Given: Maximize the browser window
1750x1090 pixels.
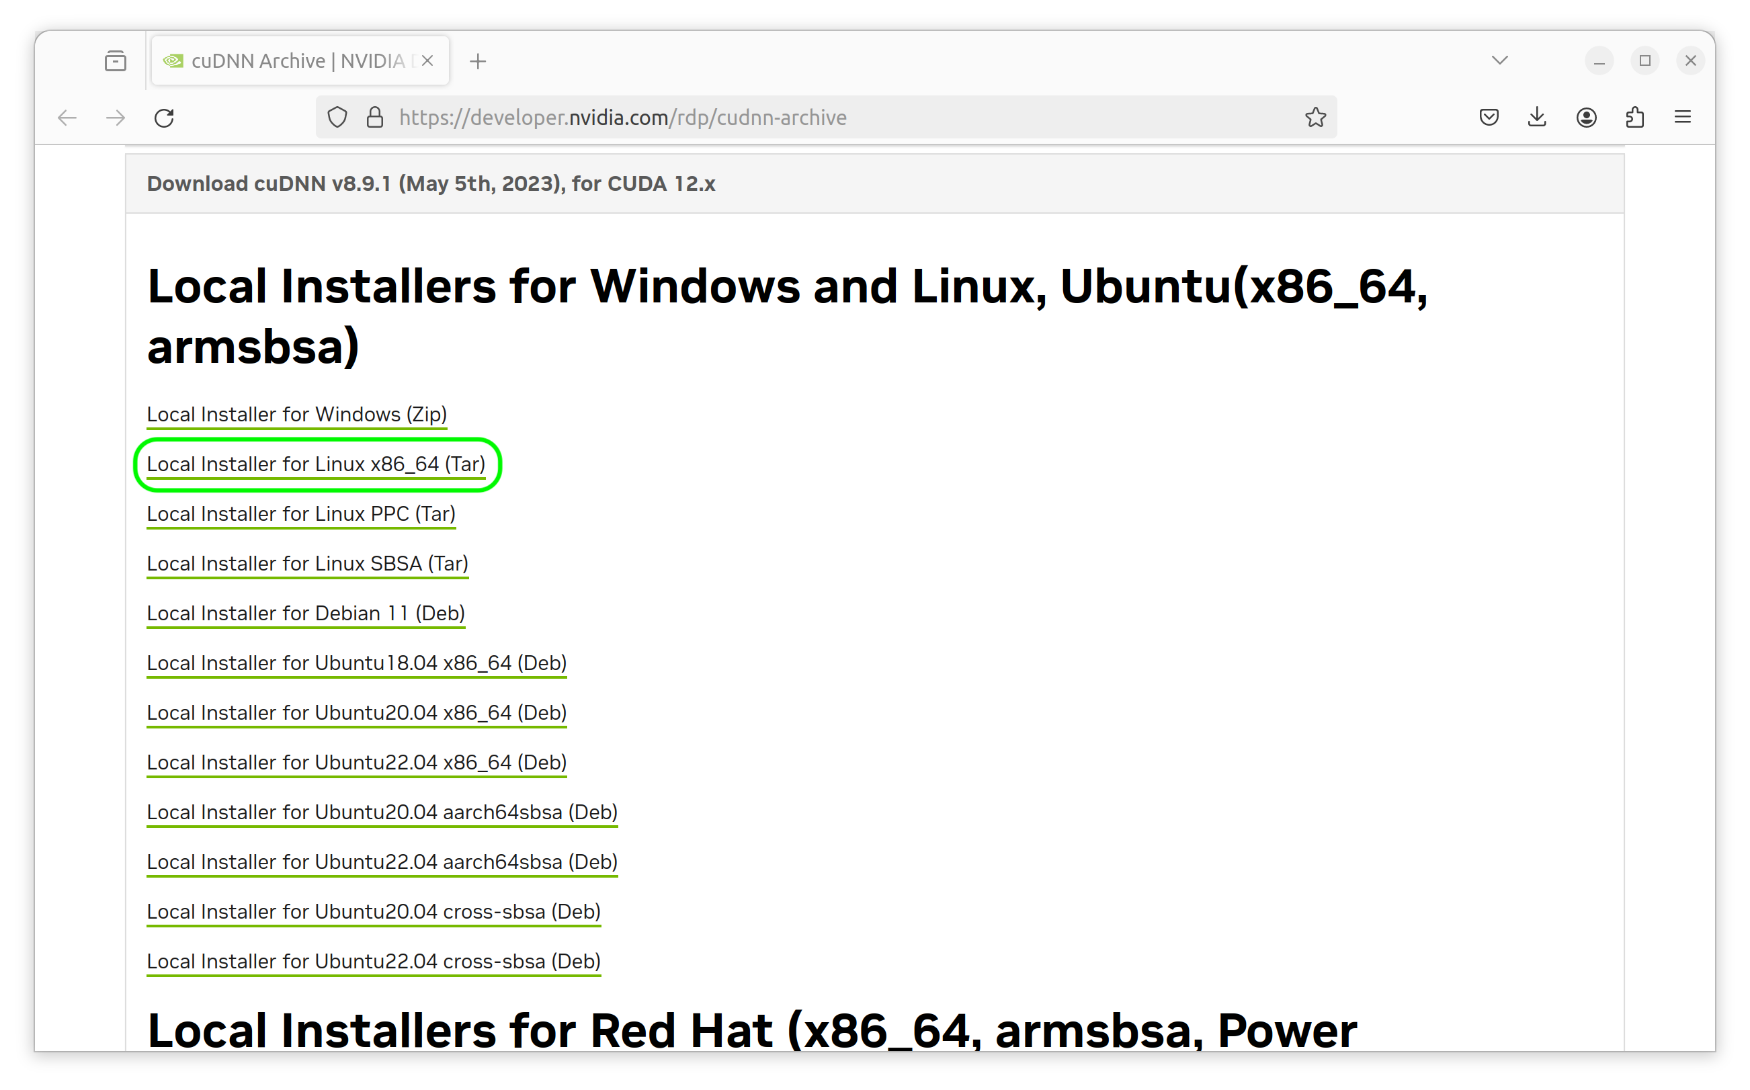Looking at the screenshot, I should [1644, 60].
